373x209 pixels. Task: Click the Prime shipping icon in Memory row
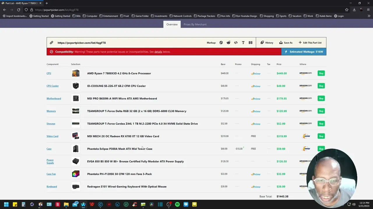coord(256,111)
